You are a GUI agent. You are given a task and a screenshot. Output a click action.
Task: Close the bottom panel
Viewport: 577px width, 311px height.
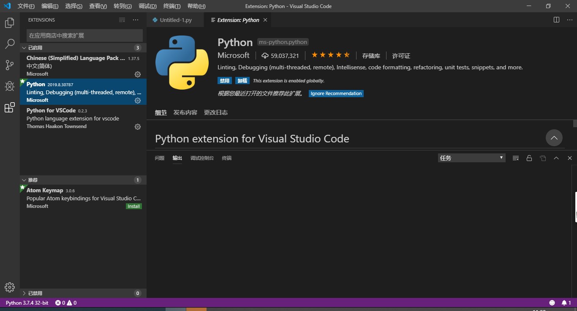(570, 158)
